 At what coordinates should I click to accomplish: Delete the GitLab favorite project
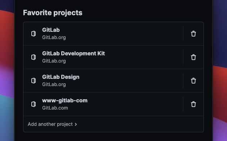click(x=193, y=34)
